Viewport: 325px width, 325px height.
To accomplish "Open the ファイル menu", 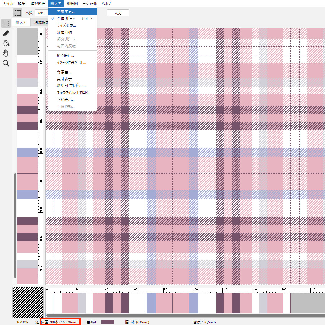I will [8, 4].
